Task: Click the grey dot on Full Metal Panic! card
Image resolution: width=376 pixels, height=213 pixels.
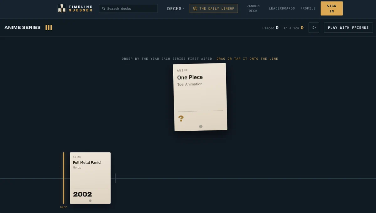Action: pyautogui.click(x=90, y=200)
